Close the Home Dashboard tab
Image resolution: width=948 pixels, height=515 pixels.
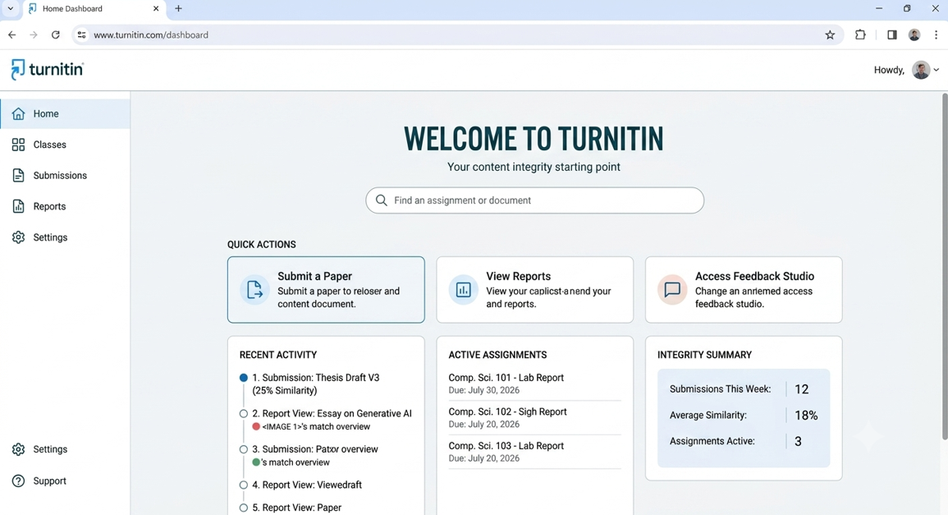click(156, 8)
